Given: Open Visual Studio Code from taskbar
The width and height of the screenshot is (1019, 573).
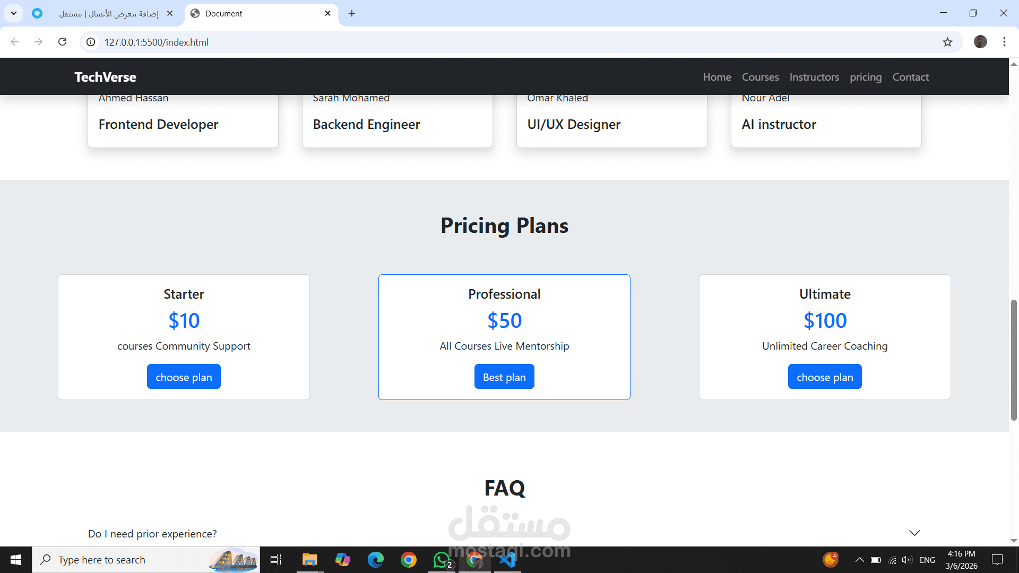Looking at the screenshot, I should click(507, 560).
